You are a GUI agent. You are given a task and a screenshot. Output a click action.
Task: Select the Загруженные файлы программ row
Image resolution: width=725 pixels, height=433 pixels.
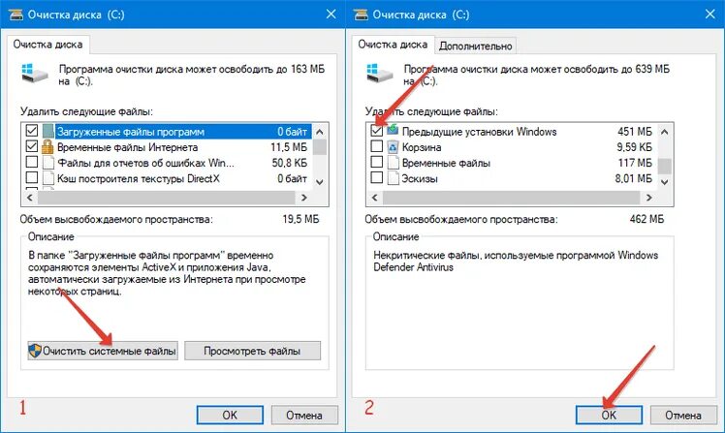[168, 131]
